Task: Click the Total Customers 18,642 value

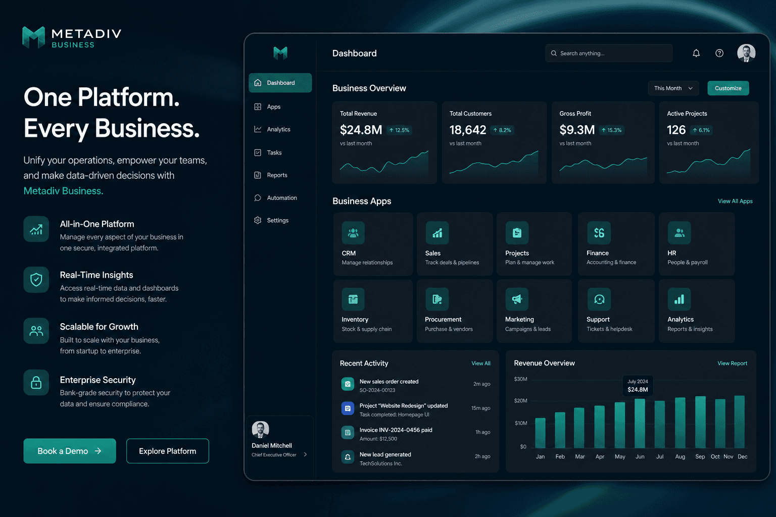Action: (x=468, y=130)
